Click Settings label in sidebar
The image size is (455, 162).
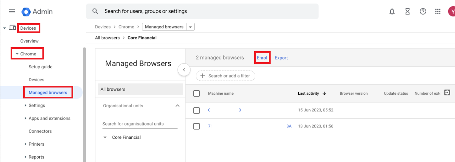click(x=37, y=106)
